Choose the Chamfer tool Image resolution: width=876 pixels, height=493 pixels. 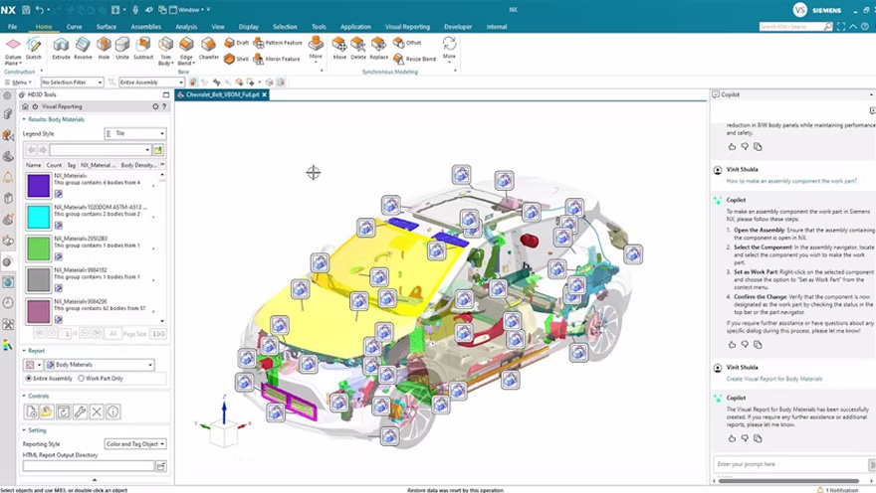(208, 46)
